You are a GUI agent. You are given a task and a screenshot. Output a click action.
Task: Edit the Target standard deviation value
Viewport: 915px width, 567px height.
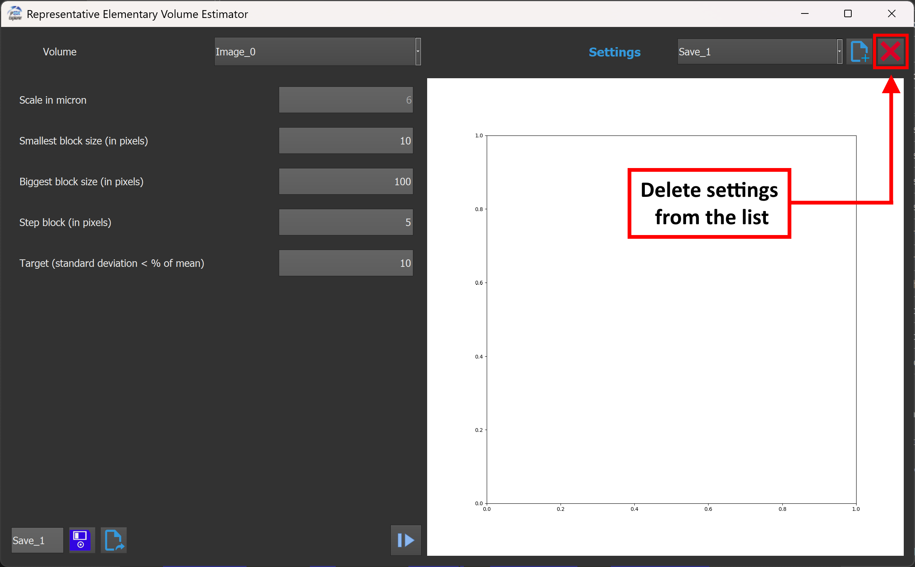(345, 262)
